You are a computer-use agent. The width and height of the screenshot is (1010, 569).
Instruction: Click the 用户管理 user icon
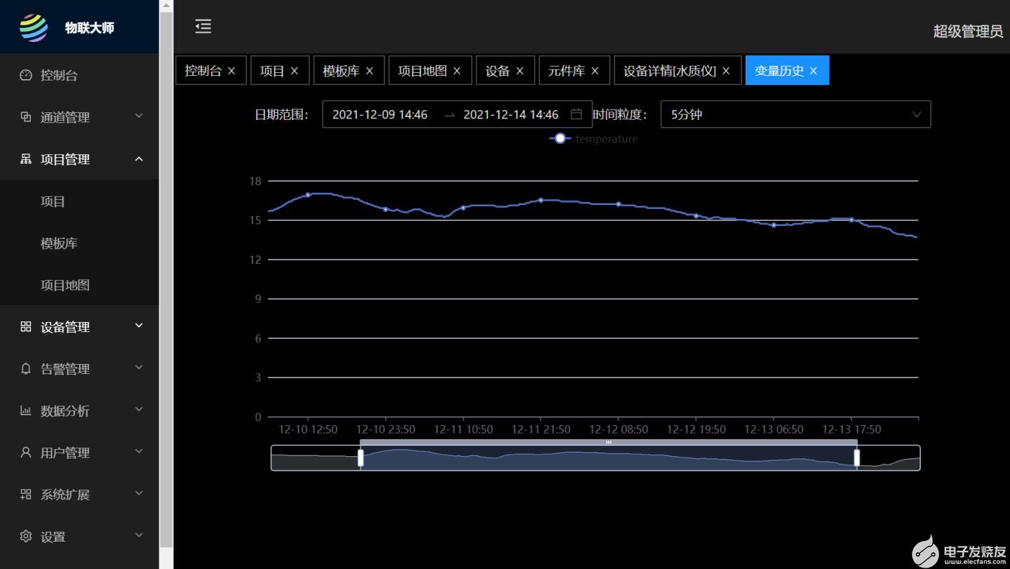point(26,453)
